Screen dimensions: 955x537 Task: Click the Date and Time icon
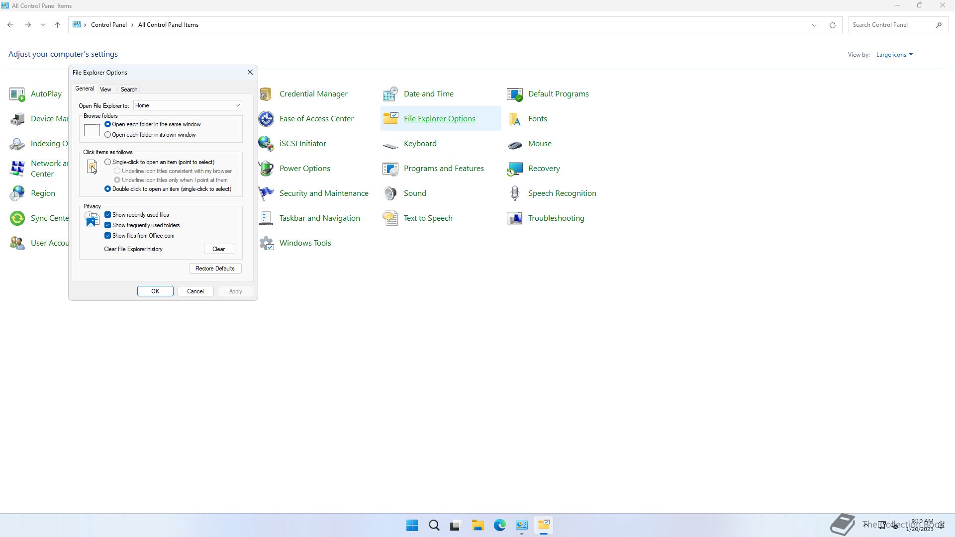(390, 94)
